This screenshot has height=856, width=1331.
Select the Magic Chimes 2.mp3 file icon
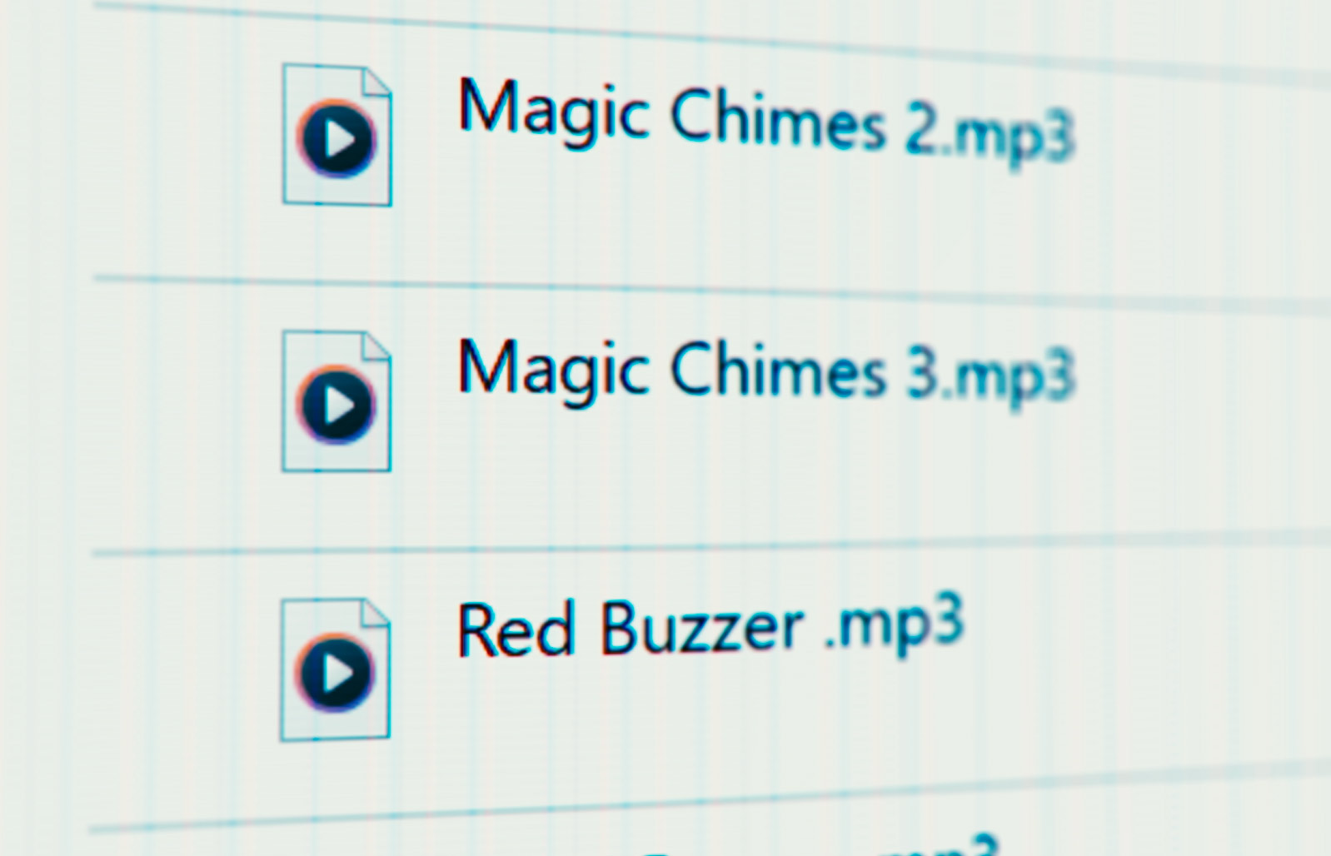(337, 135)
